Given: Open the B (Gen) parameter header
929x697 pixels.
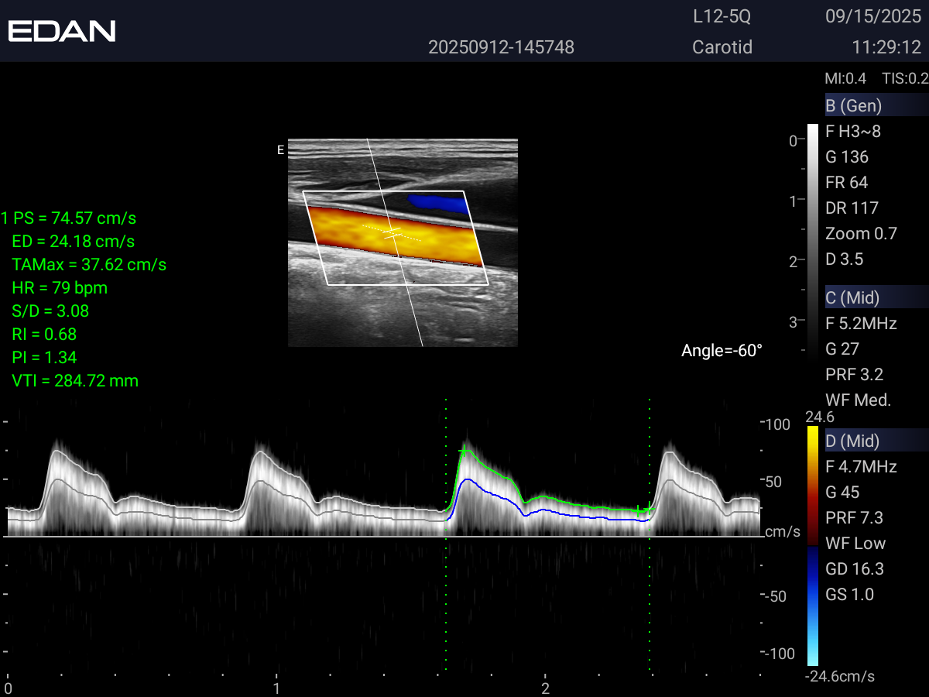Looking at the screenshot, I should (x=876, y=105).
